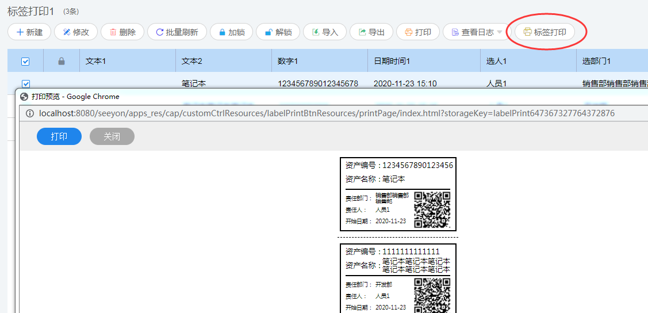
Task: Click the 修改 (edit) button
Action: (x=76, y=32)
